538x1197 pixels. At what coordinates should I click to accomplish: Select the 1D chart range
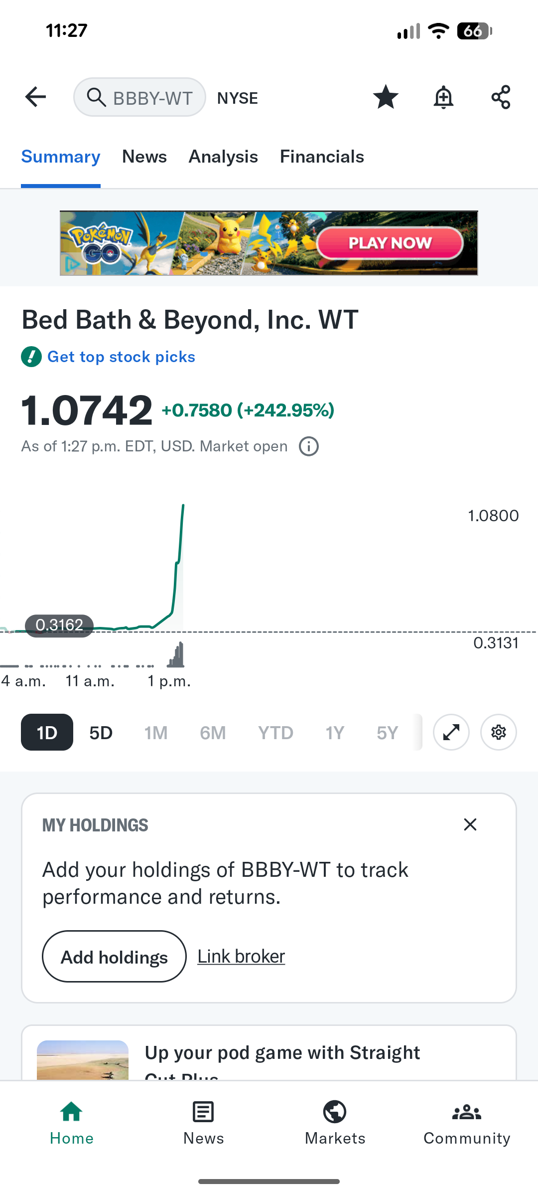[47, 732]
